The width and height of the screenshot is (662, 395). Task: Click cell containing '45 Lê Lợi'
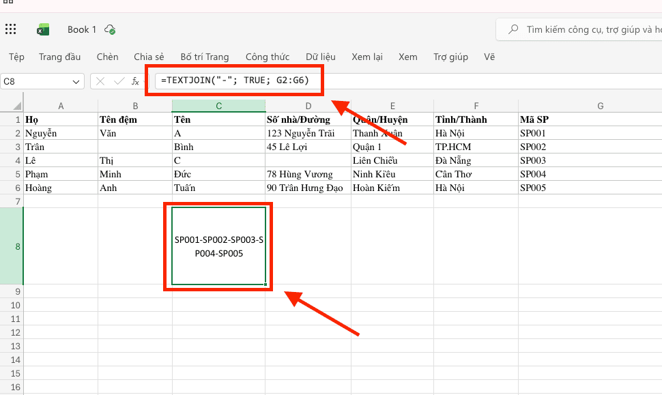[x=308, y=147]
